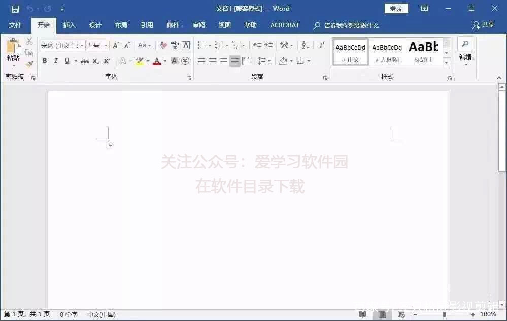Justify the paragraph text
Screen dimensions: 507x321
pyautogui.click(x=235, y=61)
